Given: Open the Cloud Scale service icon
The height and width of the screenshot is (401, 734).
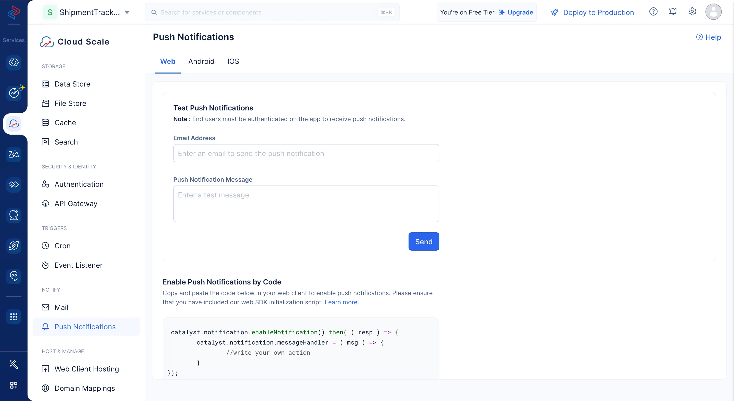Looking at the screenshot, I should pyautogui.click(x=14, y=124).
